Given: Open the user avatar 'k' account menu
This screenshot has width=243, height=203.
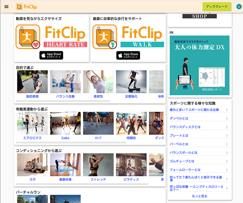Looking at the screenshot, I should pyautogui.click(x=239, y=6).
